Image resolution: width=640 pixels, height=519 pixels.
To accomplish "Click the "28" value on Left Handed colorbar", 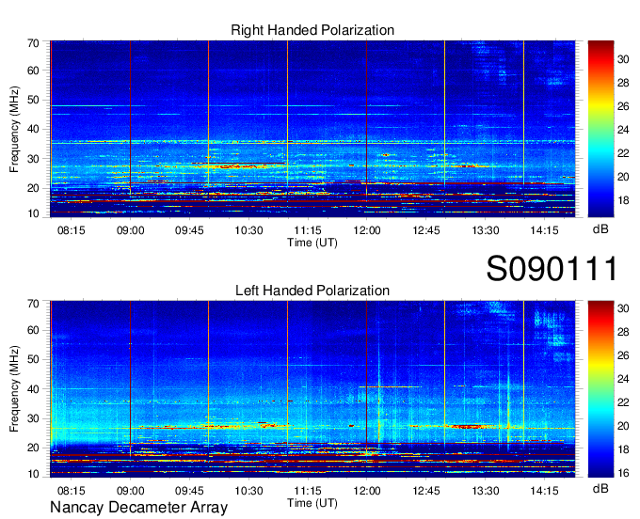I will tap(623, 332).
